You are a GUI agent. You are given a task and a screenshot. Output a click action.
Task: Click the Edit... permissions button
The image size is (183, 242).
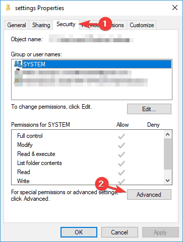point(149,109)
